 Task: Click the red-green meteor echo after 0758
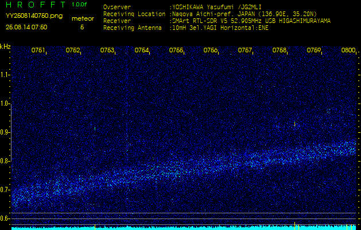tap(294, 124)
